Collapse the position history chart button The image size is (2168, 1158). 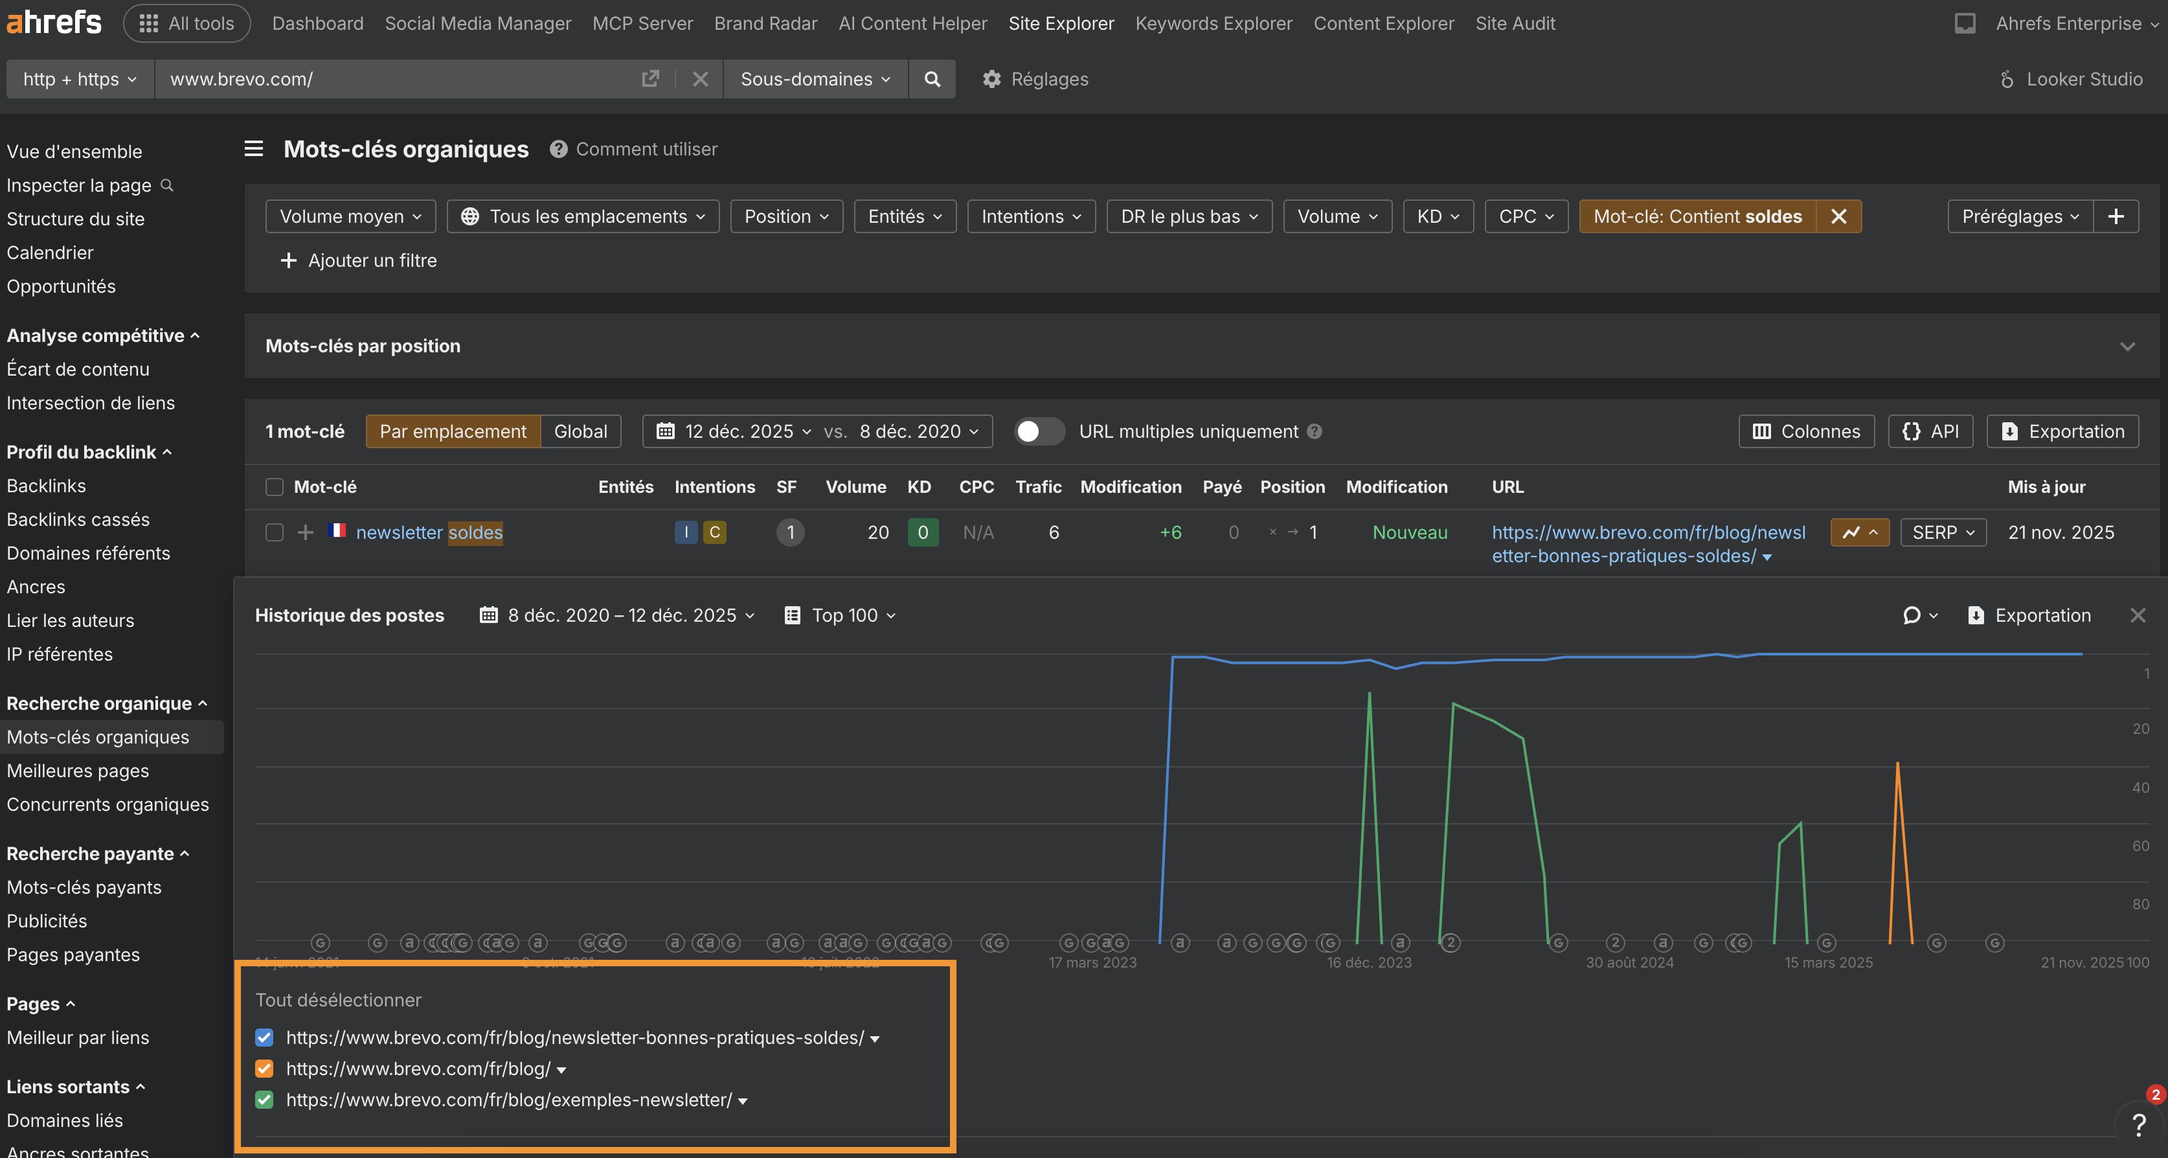1859,533
